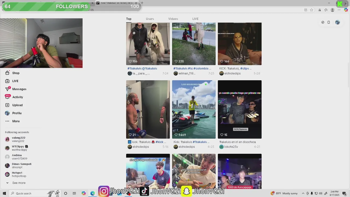
Task: Open LIVE in TikTok sidebar
Action: click(x=12, y=81)
